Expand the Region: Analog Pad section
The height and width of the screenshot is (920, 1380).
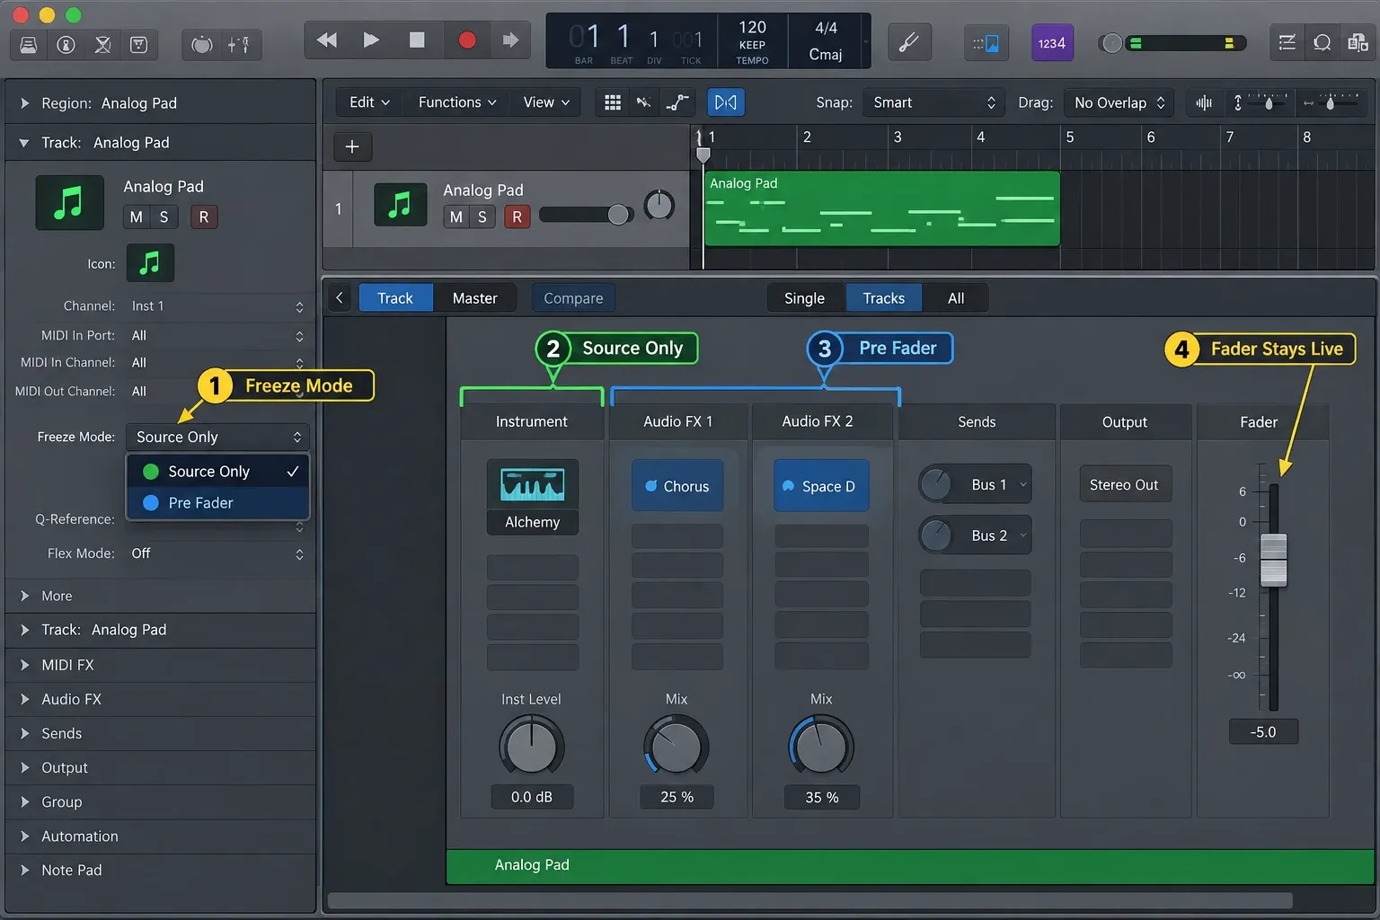25,103
